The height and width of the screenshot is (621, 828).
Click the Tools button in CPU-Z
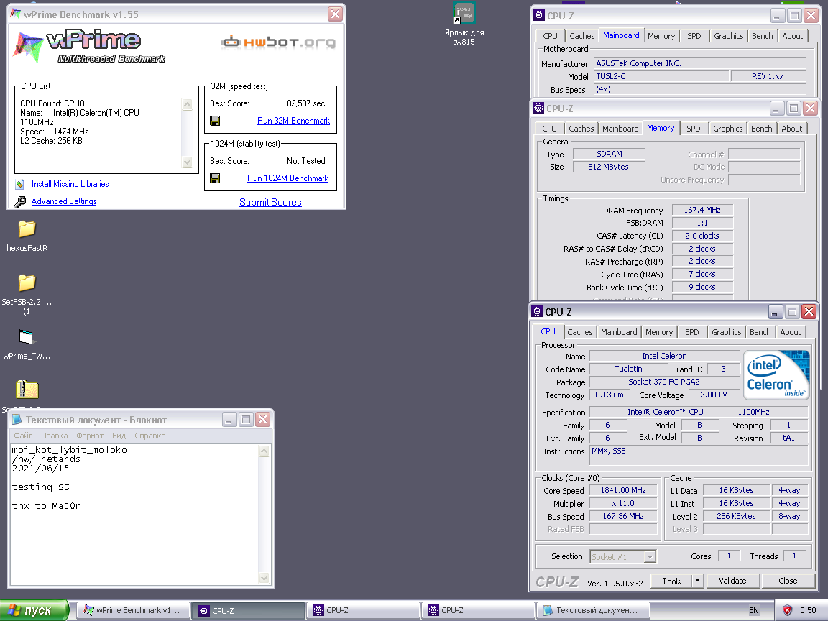671,581
